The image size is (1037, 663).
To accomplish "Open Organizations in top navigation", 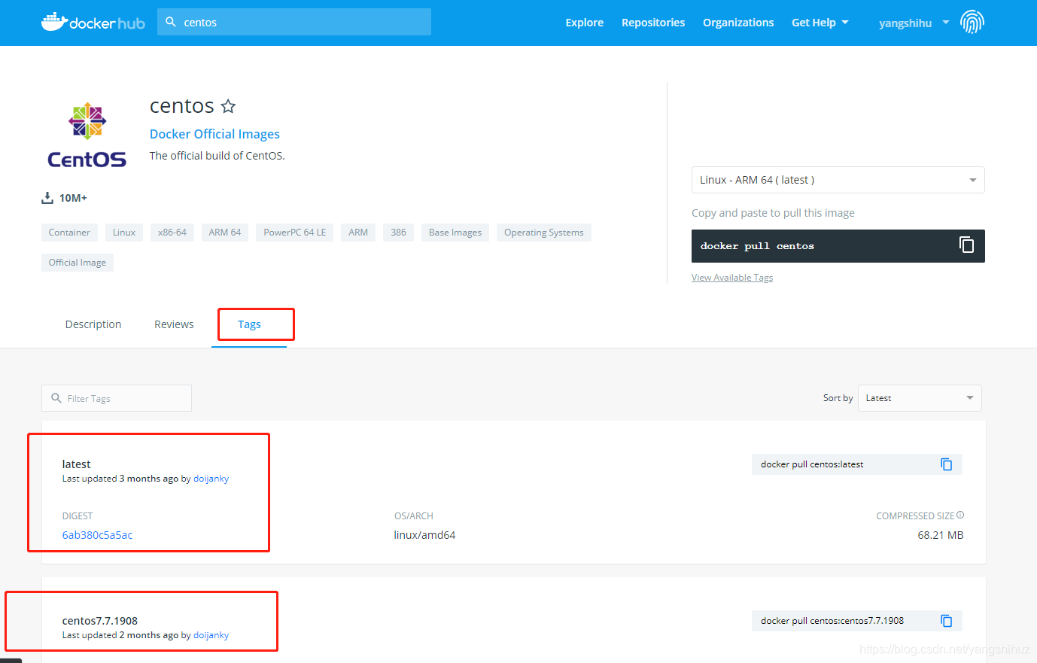I will coord(738,23).
